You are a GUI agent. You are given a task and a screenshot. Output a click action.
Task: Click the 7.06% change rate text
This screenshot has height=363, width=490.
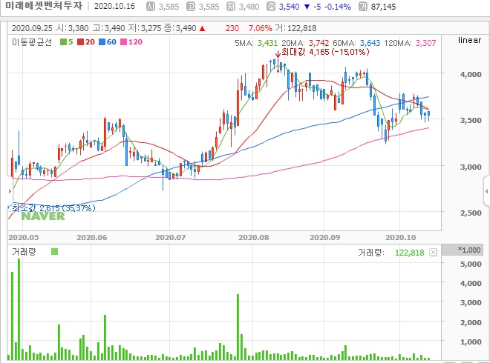pyautogui.click(x=261, y=28)
